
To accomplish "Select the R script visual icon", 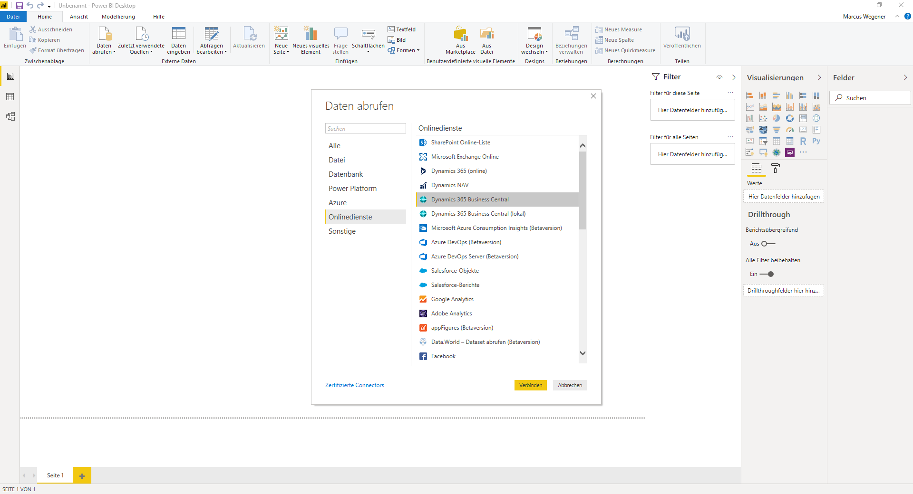I will point(803,141).
